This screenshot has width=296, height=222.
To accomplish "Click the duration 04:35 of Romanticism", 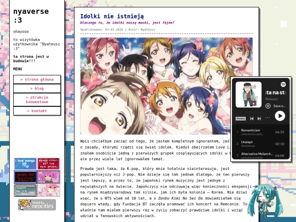I will pos(280,132).
